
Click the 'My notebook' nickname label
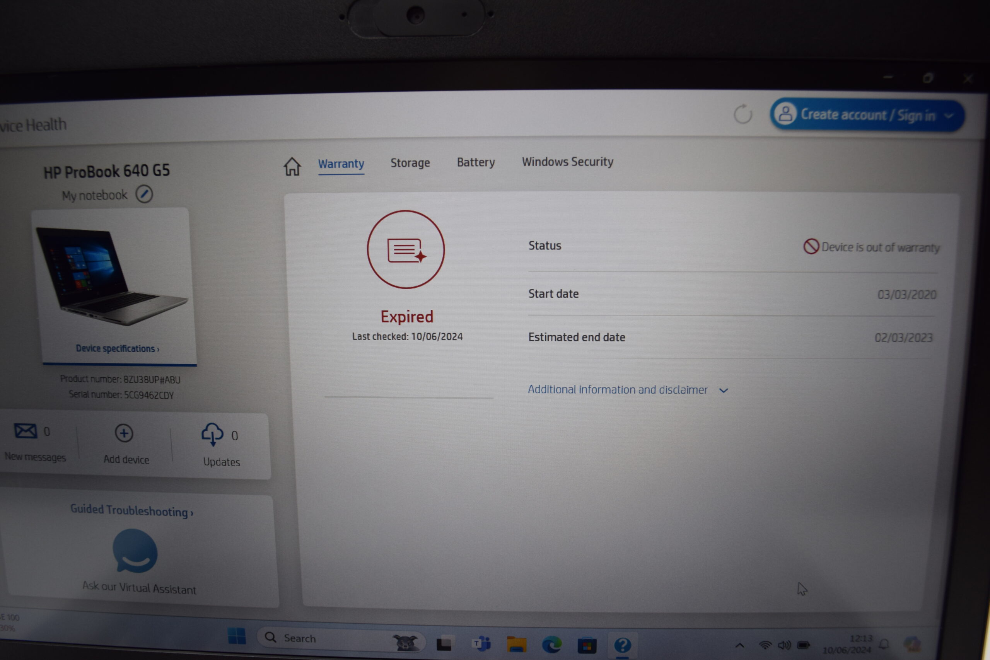point(94,195)
